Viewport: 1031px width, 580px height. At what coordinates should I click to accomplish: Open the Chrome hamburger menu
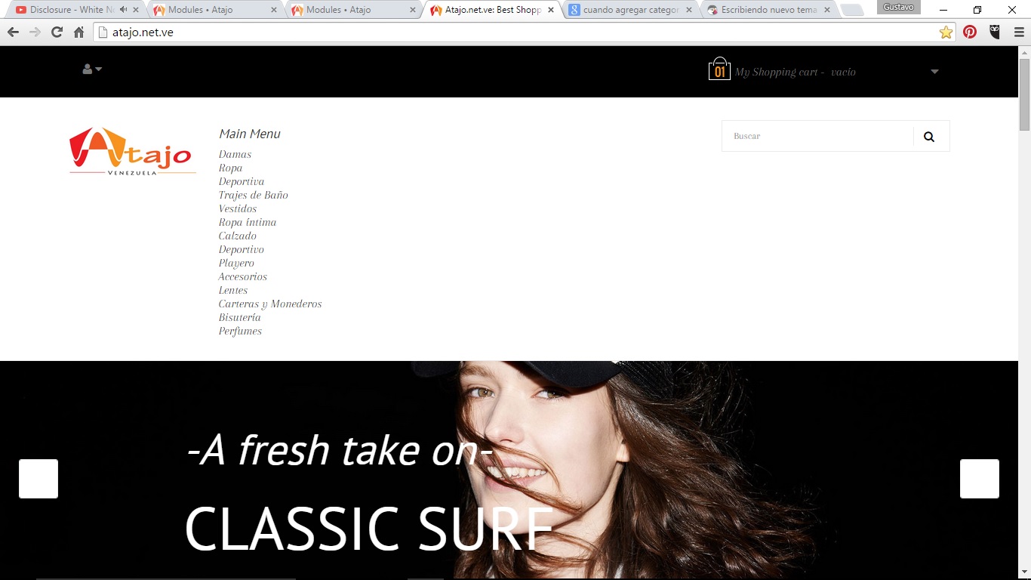pos(1018,32)
